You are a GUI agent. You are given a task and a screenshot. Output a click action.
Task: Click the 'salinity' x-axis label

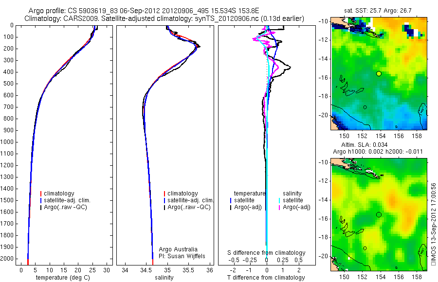tap(164, 278)
